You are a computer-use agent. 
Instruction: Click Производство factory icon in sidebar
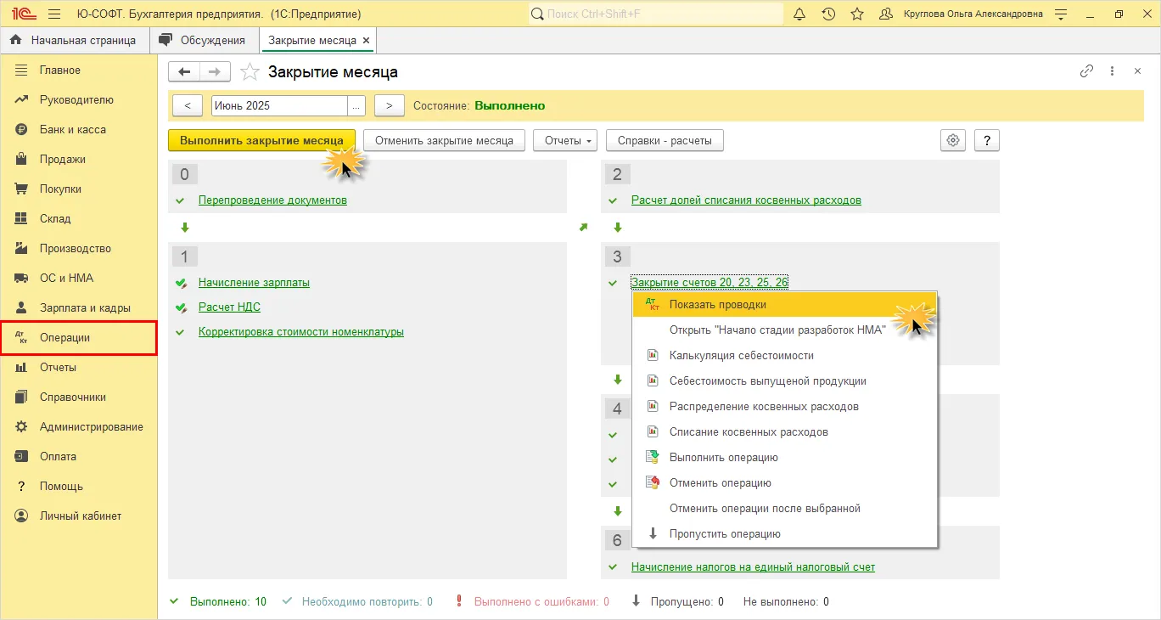tap(22, 248)
